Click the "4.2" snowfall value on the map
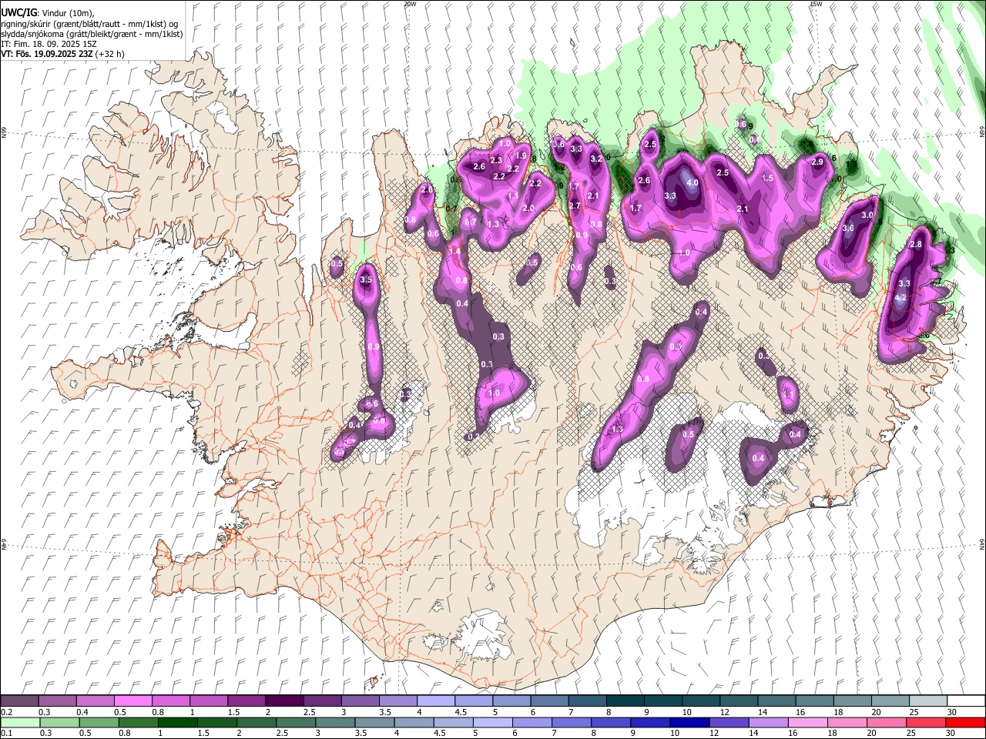Image resolution: width=986 pixels, height=739 pixels. click(x=900, y=297)
